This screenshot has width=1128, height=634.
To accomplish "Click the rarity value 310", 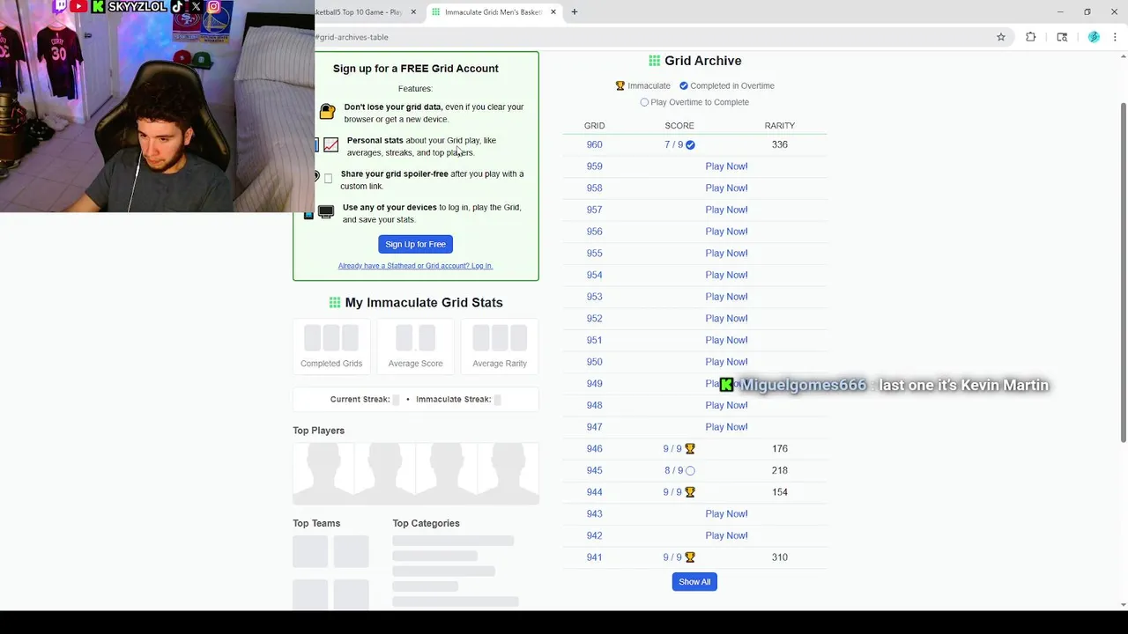I will pyautogui.click(x=780, y=557).
